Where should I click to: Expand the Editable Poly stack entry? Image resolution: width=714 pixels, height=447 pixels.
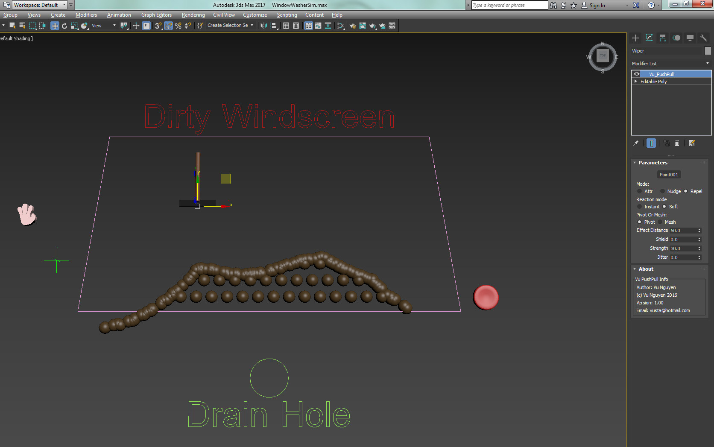click(x=636, y=82)
